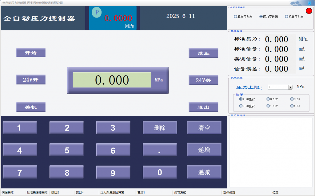
Task: Click the 退出 (exit) button
Action: [x=203, y=107]
